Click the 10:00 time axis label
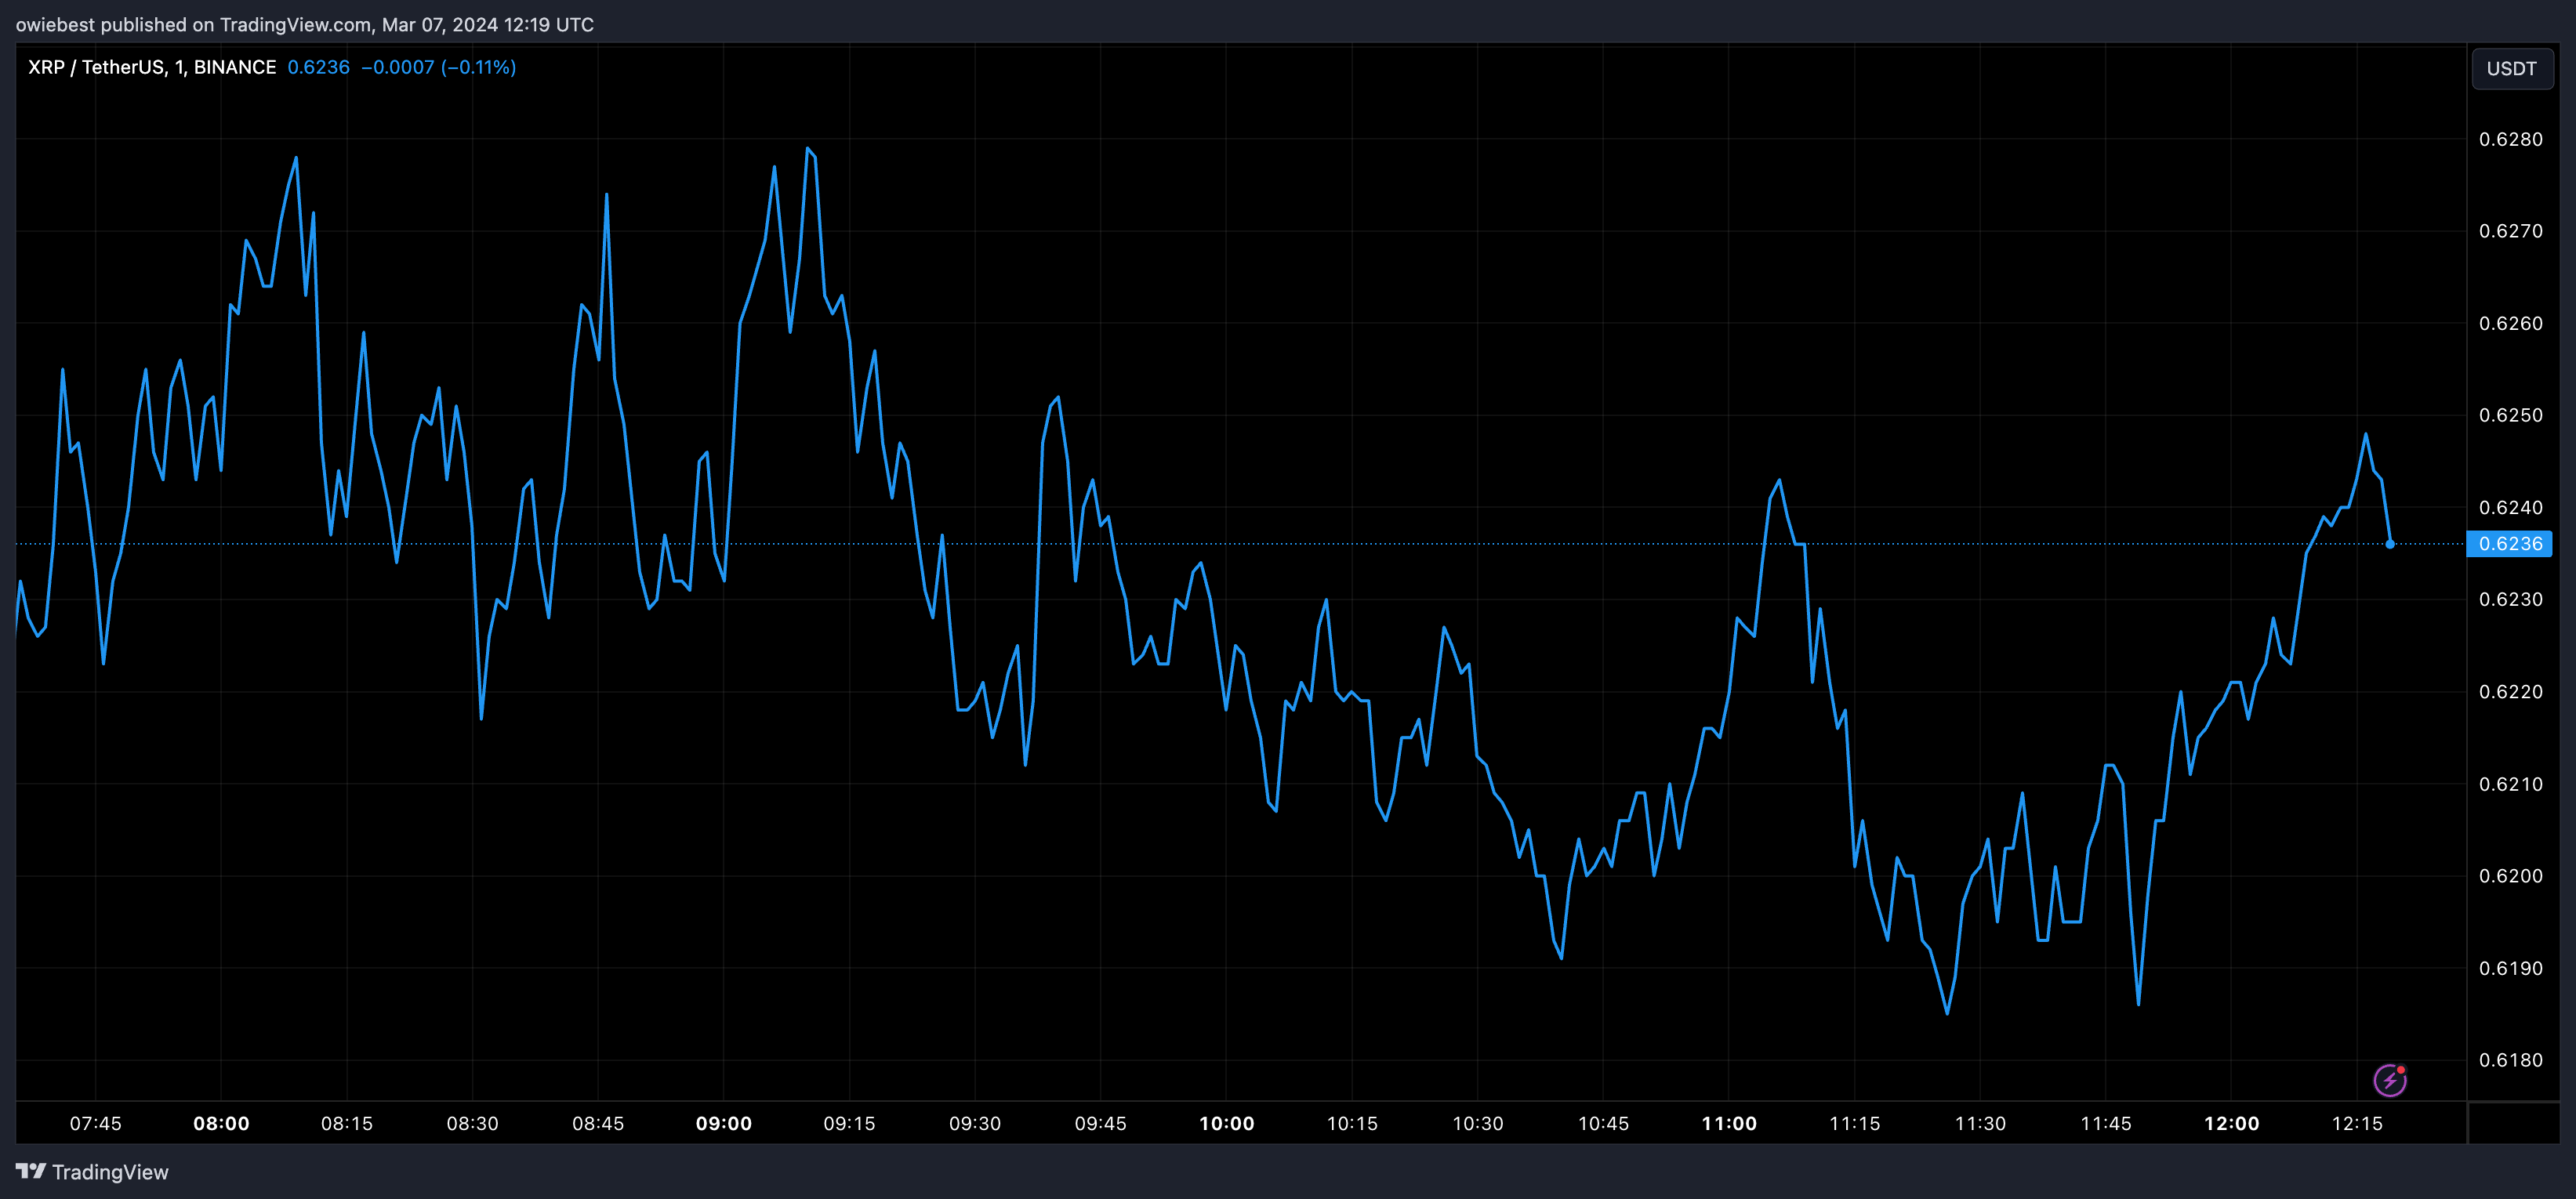The image size is (2576, 1199). (1227, 1123)
